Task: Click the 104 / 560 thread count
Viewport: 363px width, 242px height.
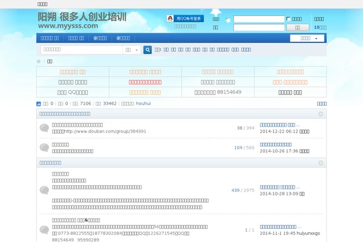Action: pos(244,148)
